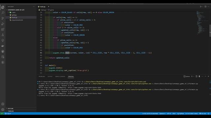Image resolution: width=211 pixels, height=118 pixels.
Task: Open the Source Control view
Action: pos(3,18)
